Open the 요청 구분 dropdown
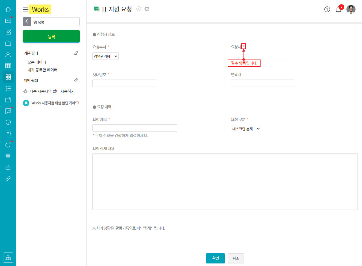 pos(246,129)
